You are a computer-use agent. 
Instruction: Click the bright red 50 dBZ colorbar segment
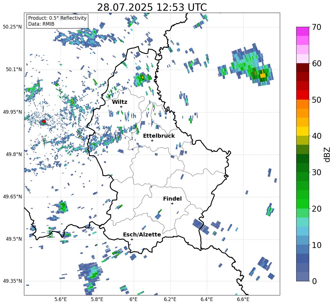click(302, 95)
